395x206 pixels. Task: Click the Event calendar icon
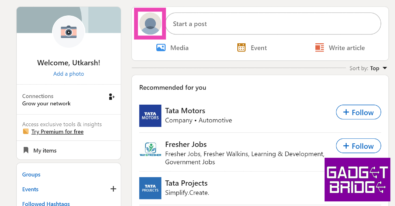[x=241, y=48]
